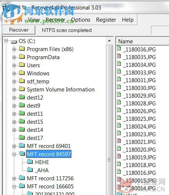The image size is (169, 195).
Task: Click the Windows folder icon
Action: (22, 73)
